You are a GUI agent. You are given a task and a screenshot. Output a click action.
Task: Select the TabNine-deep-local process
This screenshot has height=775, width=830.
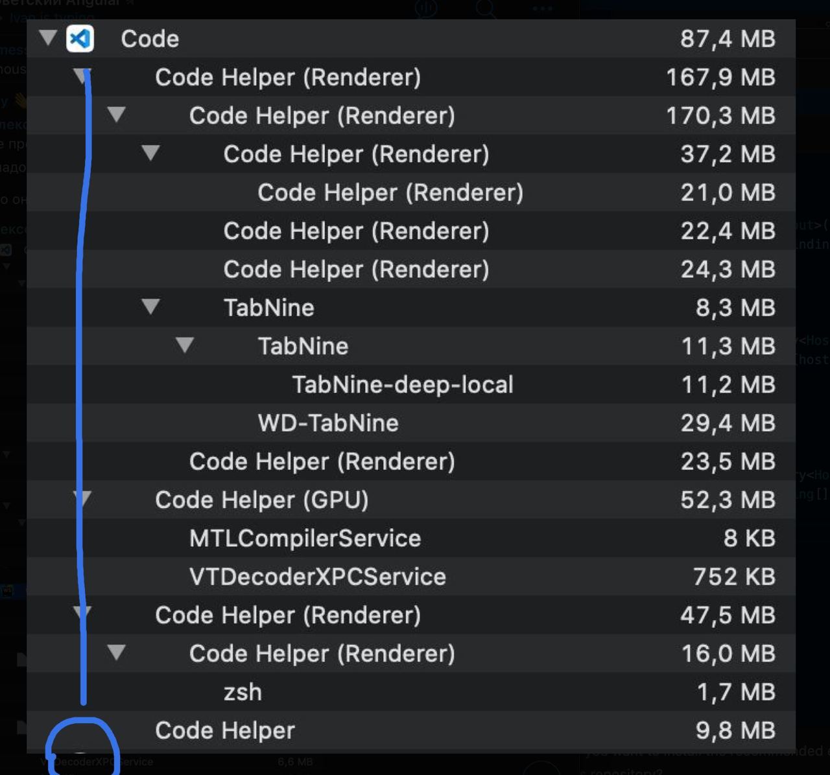tap(403, 385)
